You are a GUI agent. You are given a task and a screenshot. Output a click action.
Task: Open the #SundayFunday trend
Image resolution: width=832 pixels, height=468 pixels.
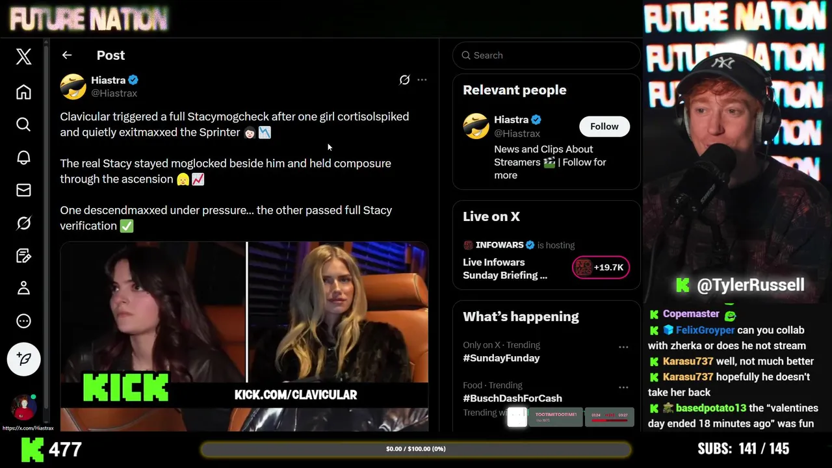pyautogui.click(x=501, y=358)
